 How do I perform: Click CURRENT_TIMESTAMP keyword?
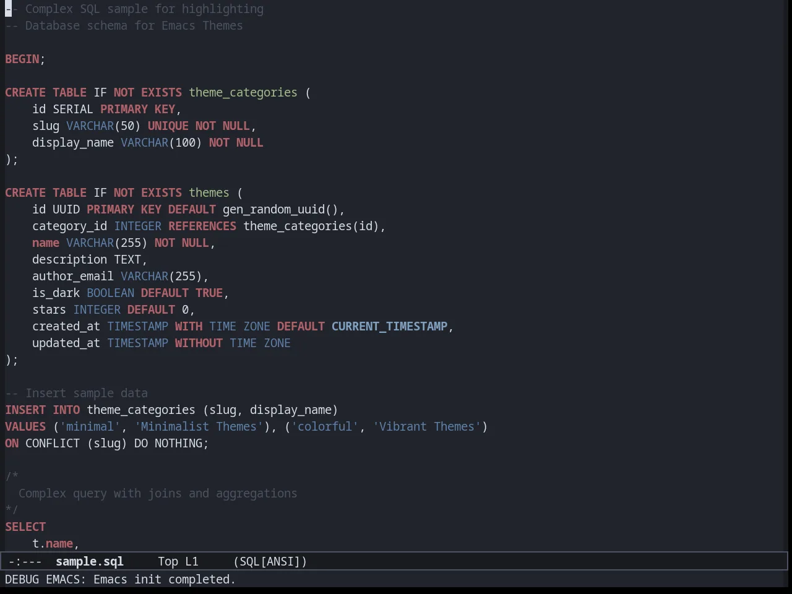coord(389,326)
